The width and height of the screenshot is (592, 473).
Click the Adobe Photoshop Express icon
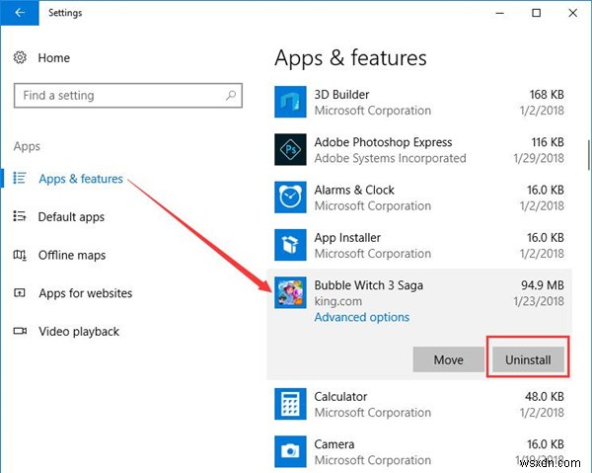pos(290,150)
